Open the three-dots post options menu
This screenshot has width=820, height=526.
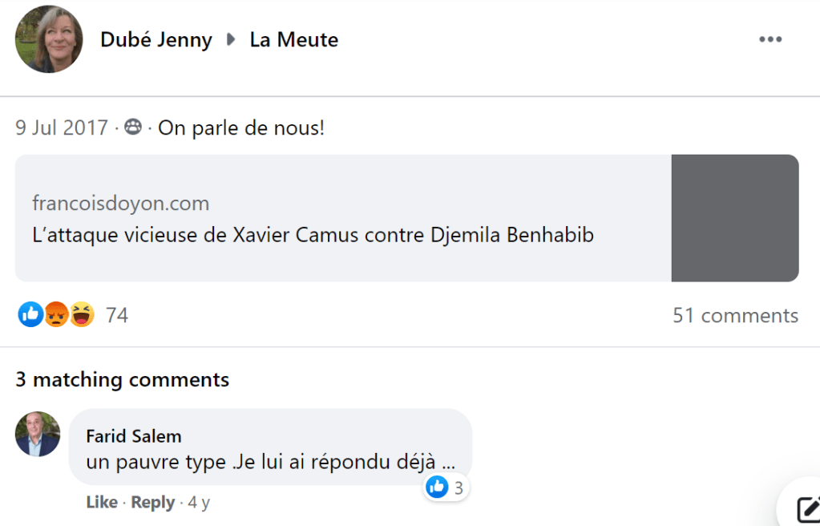click(x=770, y=39)
